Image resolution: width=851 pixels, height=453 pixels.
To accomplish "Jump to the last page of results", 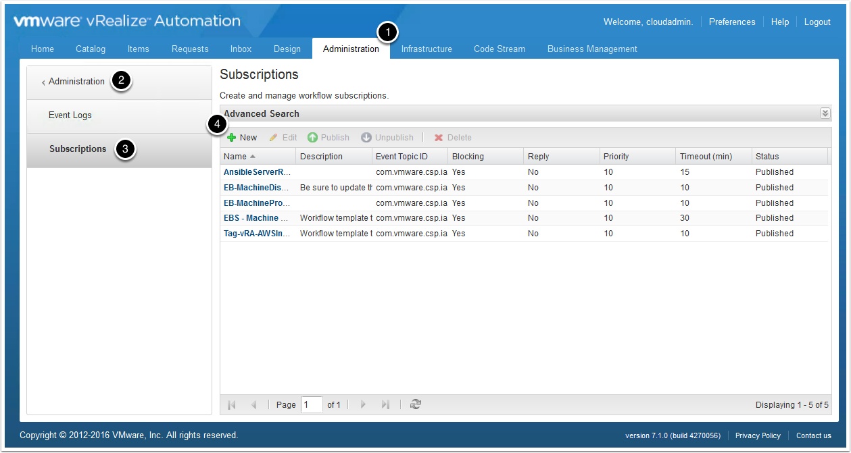I will tap(385, 404).
